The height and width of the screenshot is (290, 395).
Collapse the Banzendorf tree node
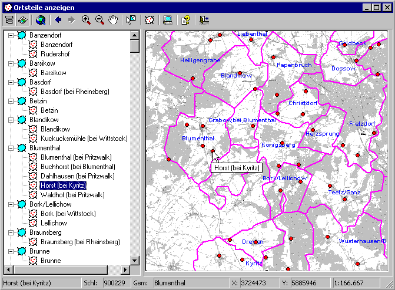click(x=11, y=35)
